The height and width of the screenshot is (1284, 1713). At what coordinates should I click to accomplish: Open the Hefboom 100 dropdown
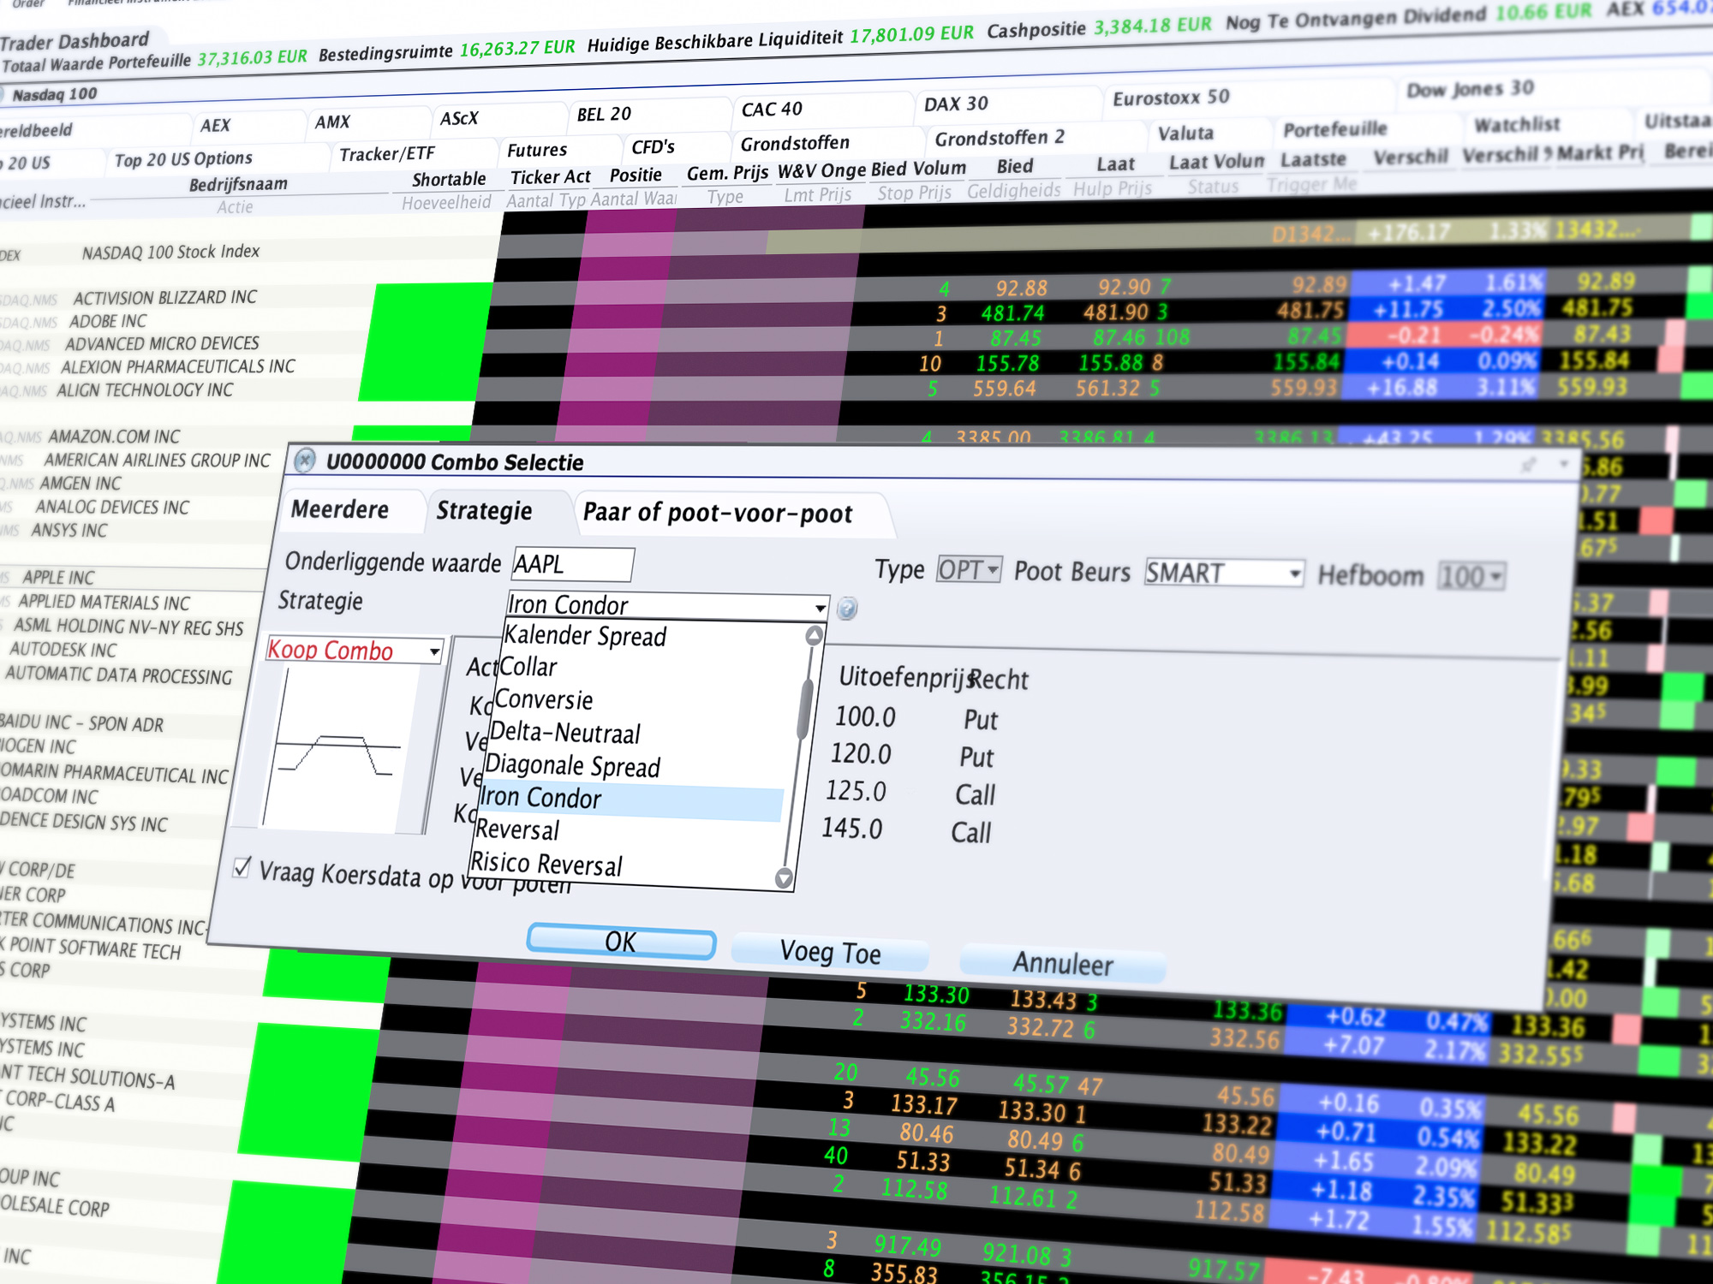1470,576
